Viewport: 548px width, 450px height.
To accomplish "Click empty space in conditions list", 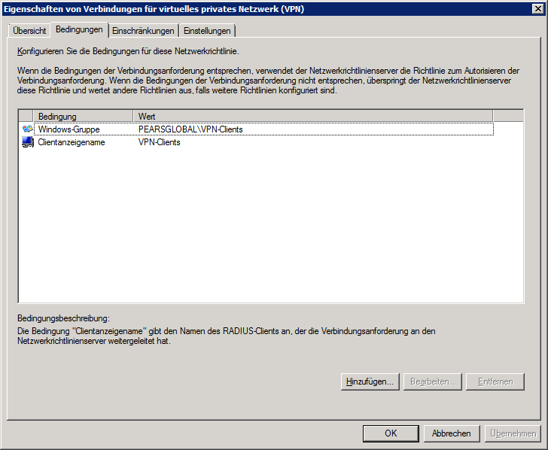I will tap(271, 226).
